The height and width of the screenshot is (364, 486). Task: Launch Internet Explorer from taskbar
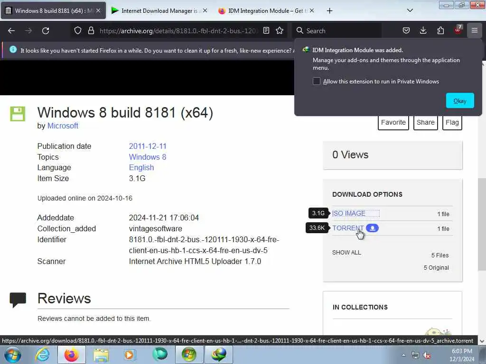point(42,355)
